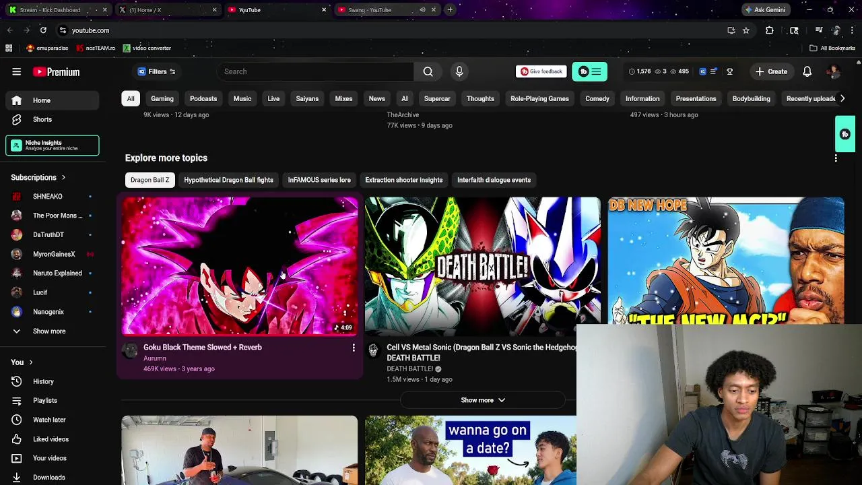Image resolution: width=862 pixels, height=485 pixels.
Task: Expand the You section chevron
Action: tap(30, 362)
